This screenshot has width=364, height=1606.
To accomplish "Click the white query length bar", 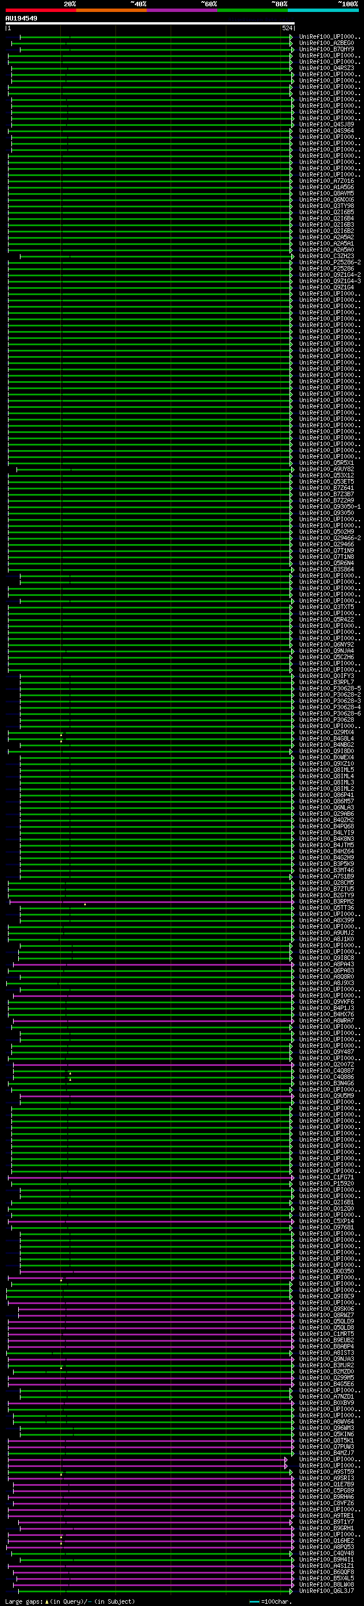I will pyautogui.click(x=150, y=24).
